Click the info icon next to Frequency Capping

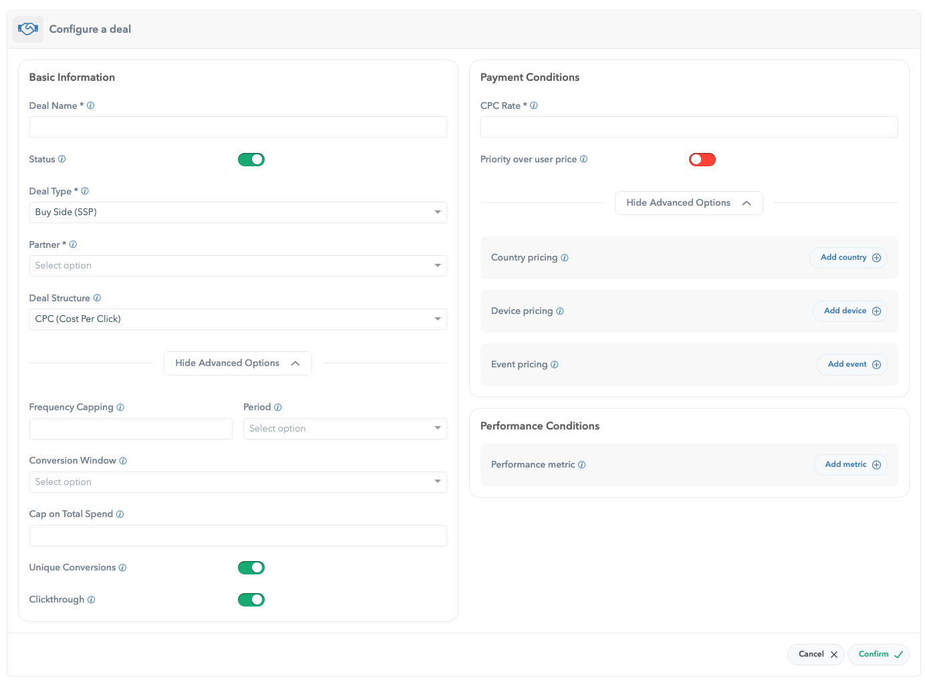pyautogui.click(x=120, y=407)
